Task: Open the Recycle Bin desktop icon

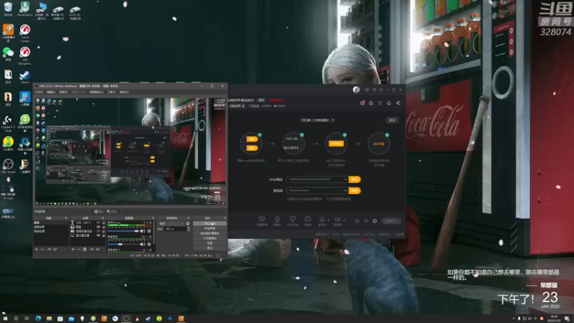Action: [8, 9]
